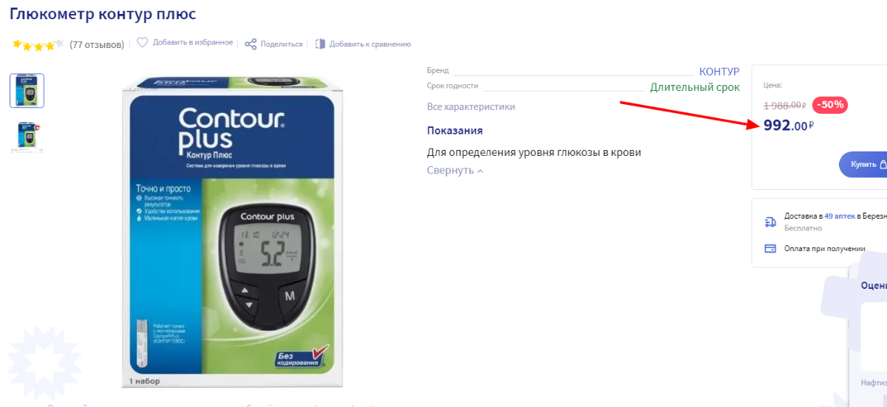This screenshot has width=887, height=407.
Task: Click the heart favorites icon
Action: coord(143,43)
